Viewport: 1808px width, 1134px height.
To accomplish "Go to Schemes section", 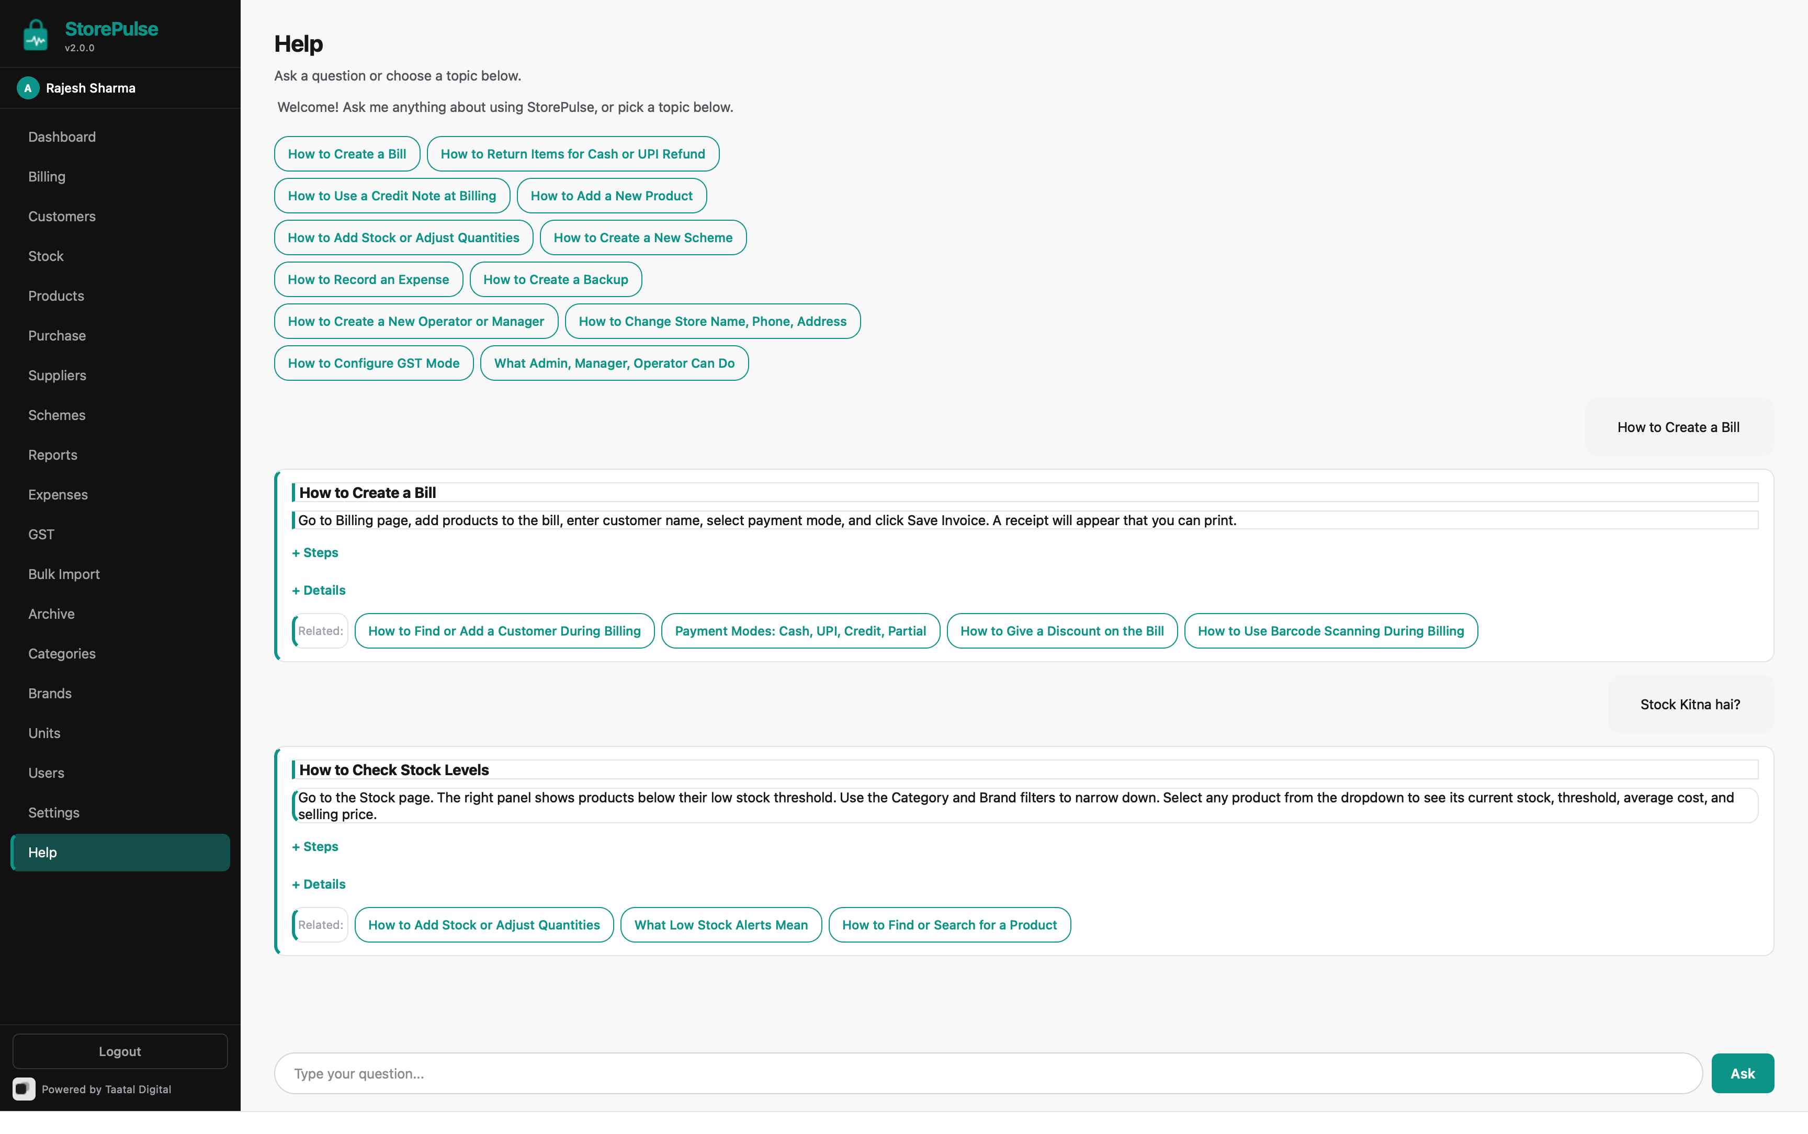I will tap(120, 415).
